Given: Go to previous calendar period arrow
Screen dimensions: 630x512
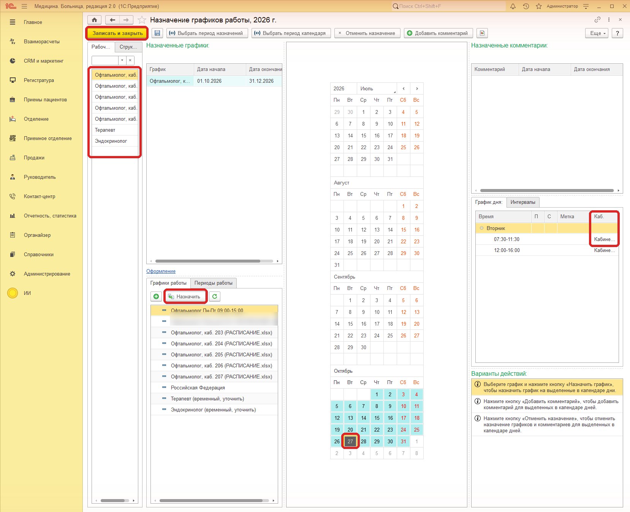Looking at the screenshot, I should pos(404,88).
